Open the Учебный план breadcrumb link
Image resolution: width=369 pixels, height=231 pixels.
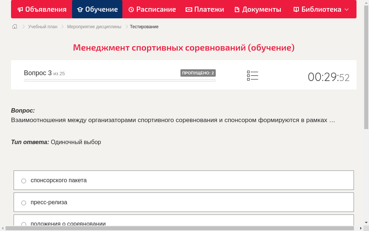tap(43, 26)
